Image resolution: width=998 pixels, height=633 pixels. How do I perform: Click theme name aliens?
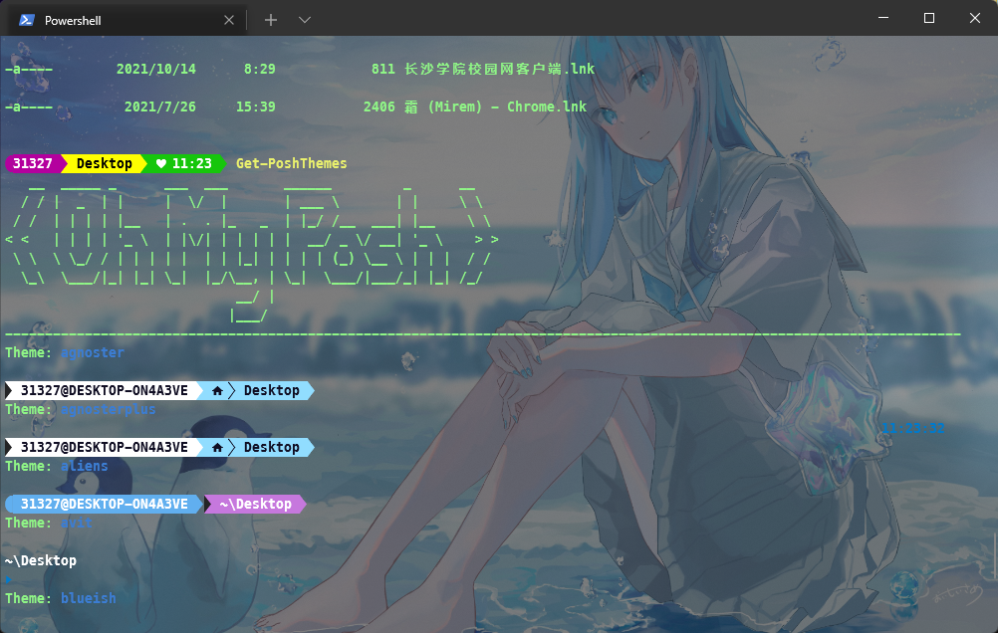click(x=85, y=466)
